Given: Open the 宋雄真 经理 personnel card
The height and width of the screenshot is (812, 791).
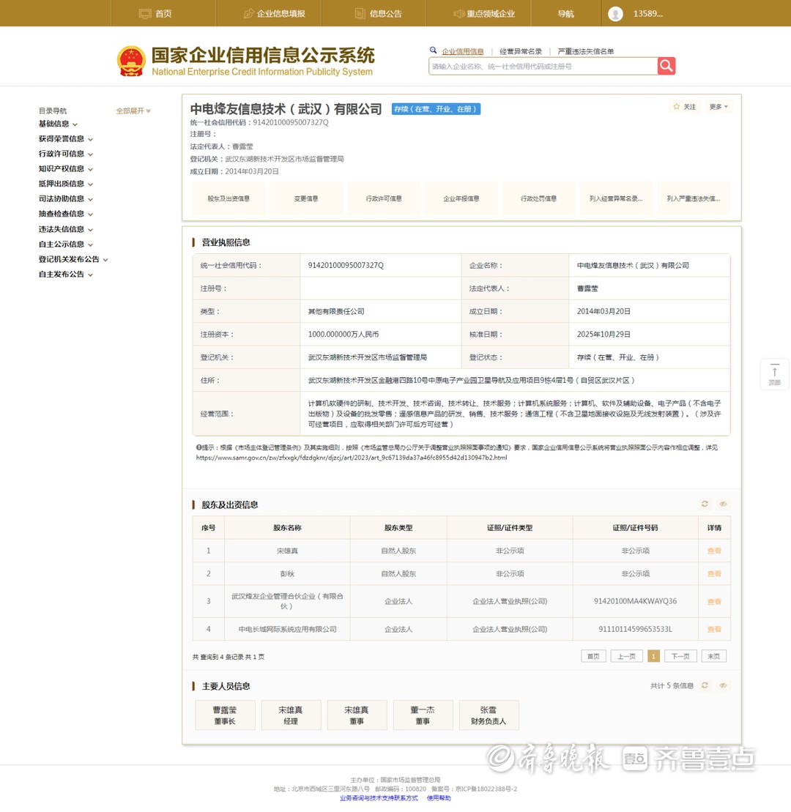Looking at the screenshot, I should 291,715.
